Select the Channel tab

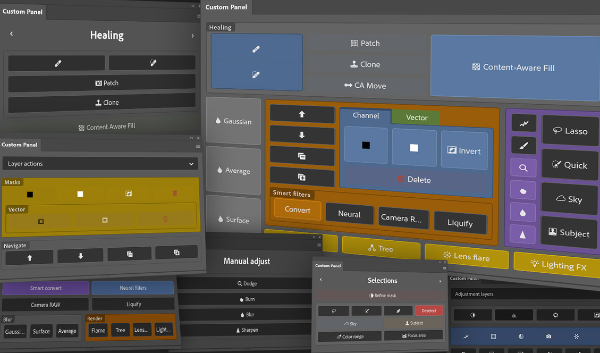pos(366,115)
